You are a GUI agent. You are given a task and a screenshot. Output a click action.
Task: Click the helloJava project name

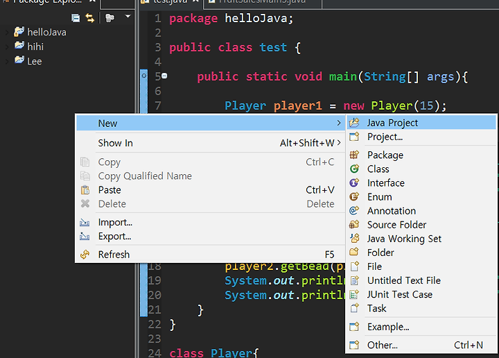coord(47,32)
